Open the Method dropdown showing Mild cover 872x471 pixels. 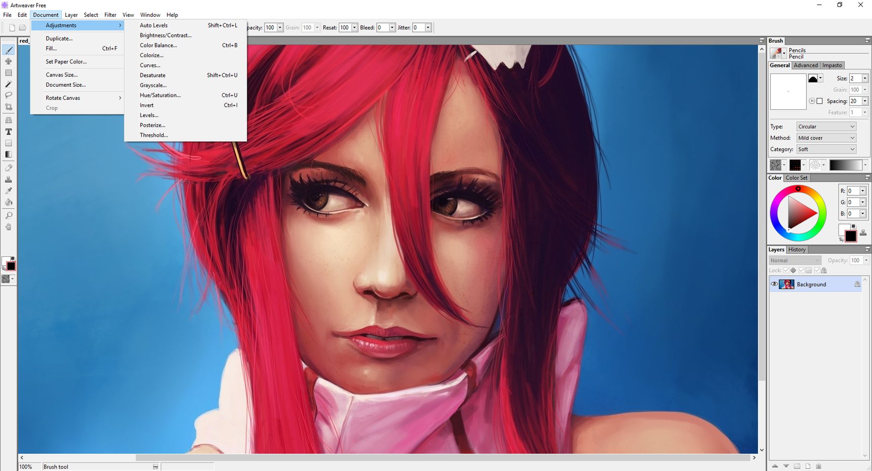tap(826, 138)
